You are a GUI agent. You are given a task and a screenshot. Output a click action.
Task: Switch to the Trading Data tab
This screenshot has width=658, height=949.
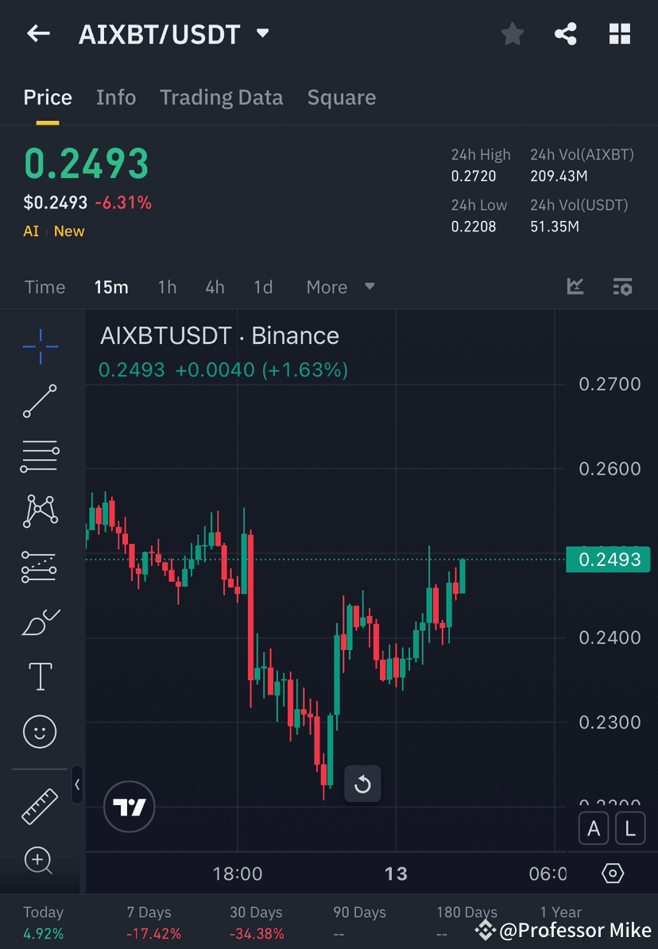pos(222,97)
